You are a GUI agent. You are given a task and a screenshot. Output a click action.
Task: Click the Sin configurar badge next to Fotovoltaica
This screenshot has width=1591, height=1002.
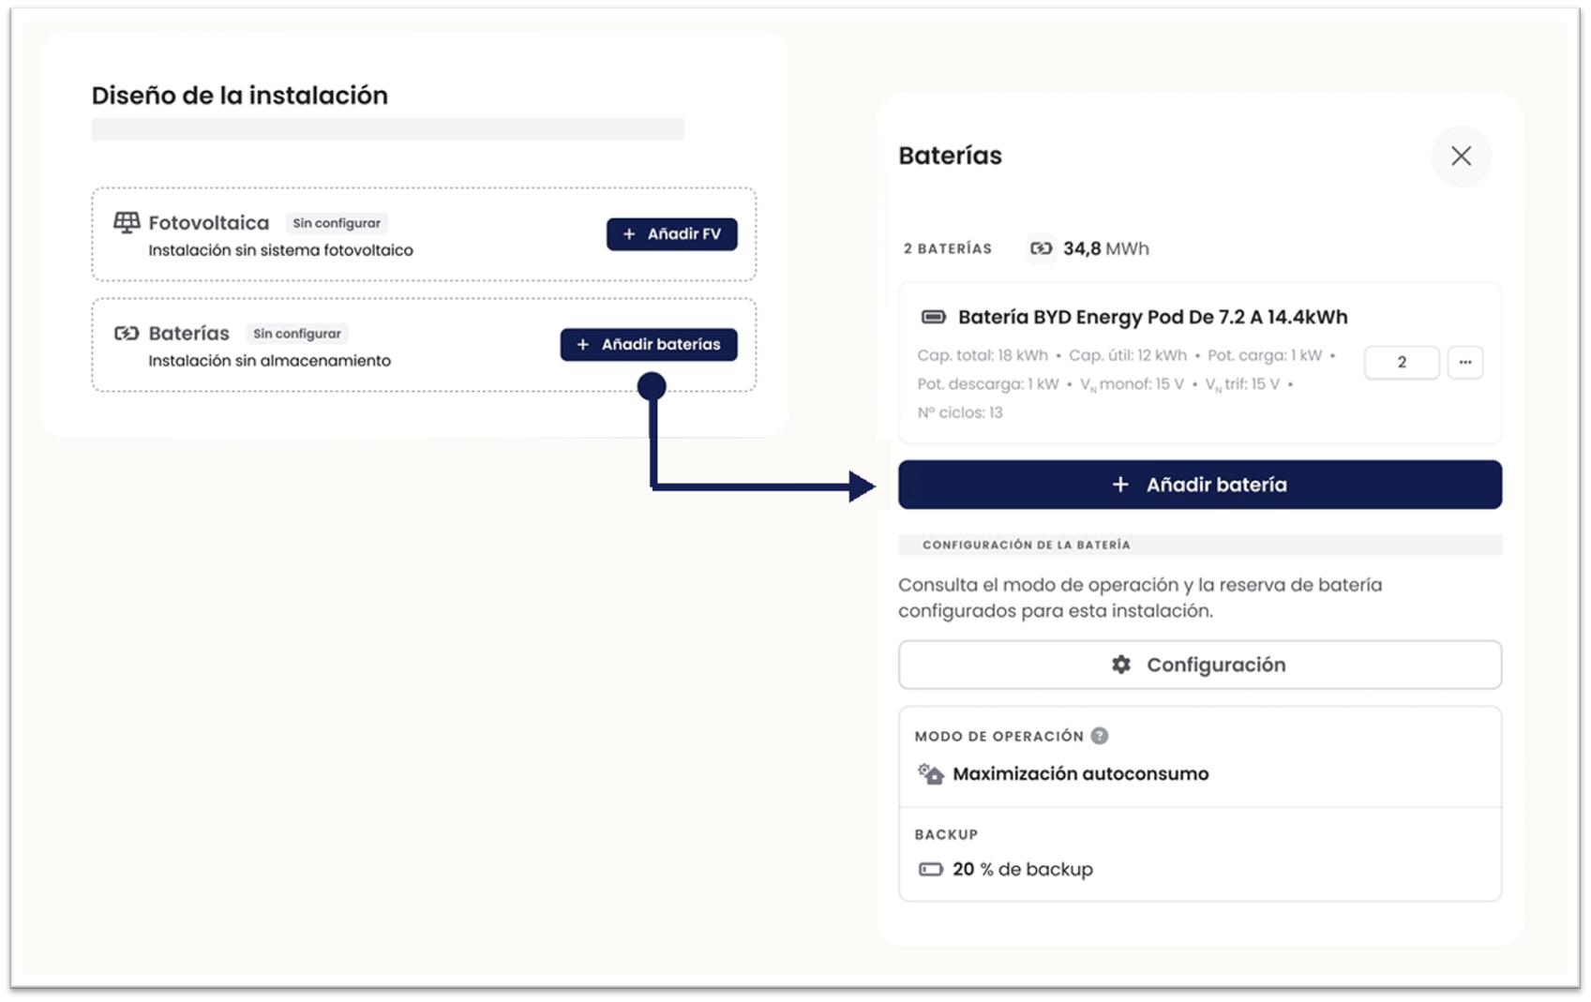pyautogui.click(x=337, y=223)
